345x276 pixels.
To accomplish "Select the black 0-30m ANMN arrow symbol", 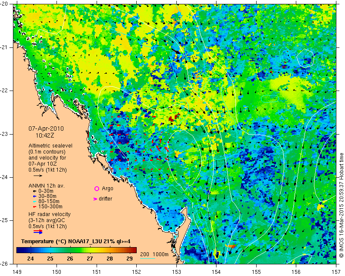I will [x=34, y=191].
